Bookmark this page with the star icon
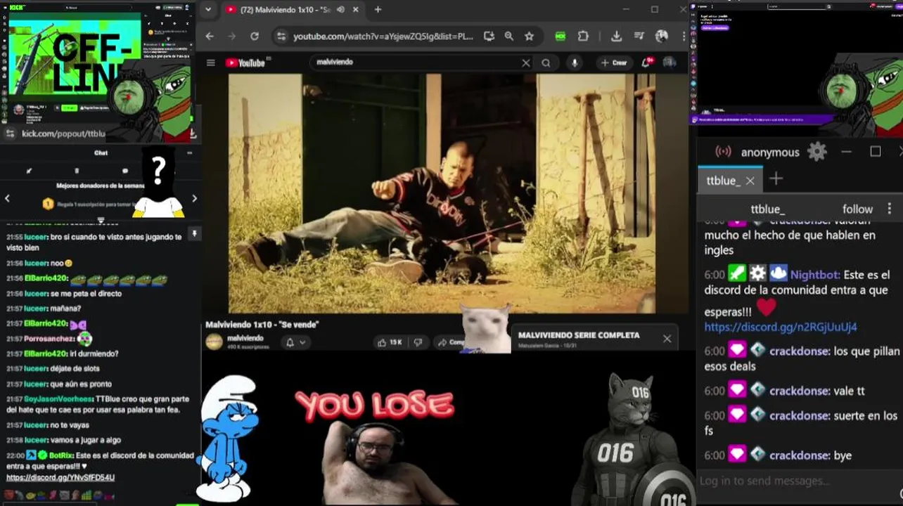The width and height of the screenshot is (903, 506). [x=529, y=37]
